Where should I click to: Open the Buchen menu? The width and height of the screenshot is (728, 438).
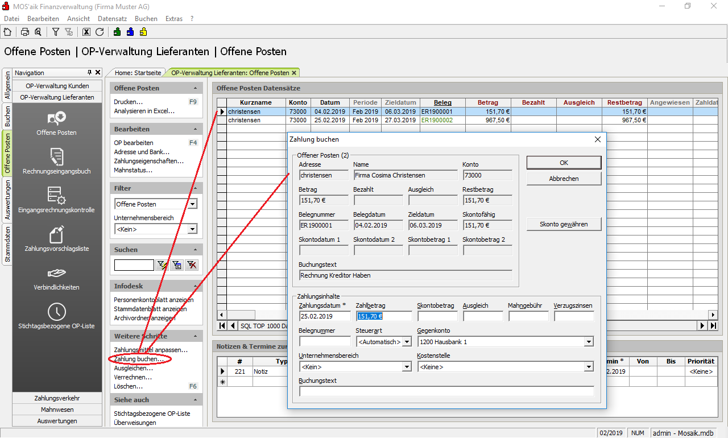146,19
